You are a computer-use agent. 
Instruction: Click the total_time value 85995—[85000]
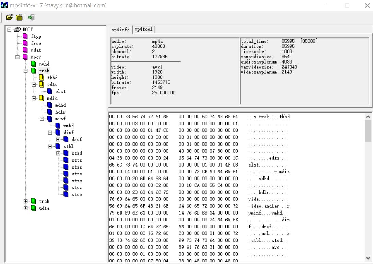pyautogui.click(x=300, y=41)
